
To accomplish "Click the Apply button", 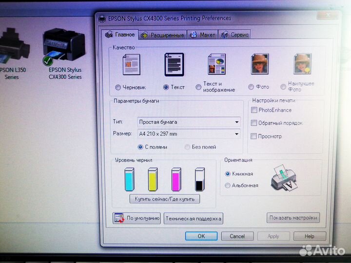I will pyautogui.click(x=273, y=236).
